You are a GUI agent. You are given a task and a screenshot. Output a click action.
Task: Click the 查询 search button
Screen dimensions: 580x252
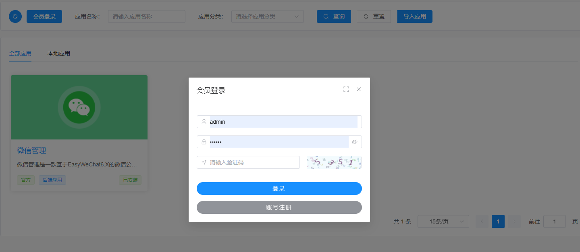click(334, 16)
